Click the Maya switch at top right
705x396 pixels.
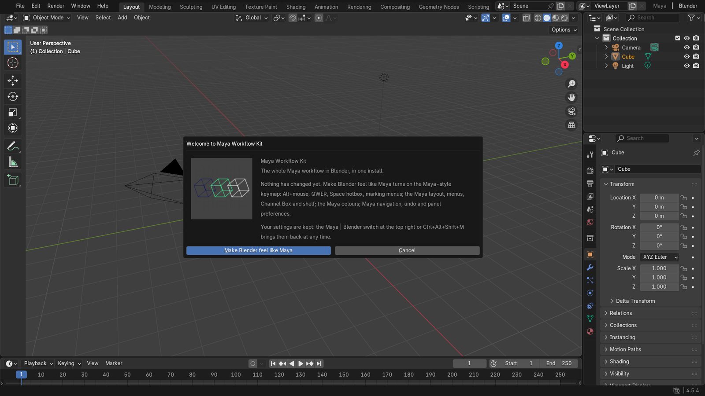pos(660,6)
